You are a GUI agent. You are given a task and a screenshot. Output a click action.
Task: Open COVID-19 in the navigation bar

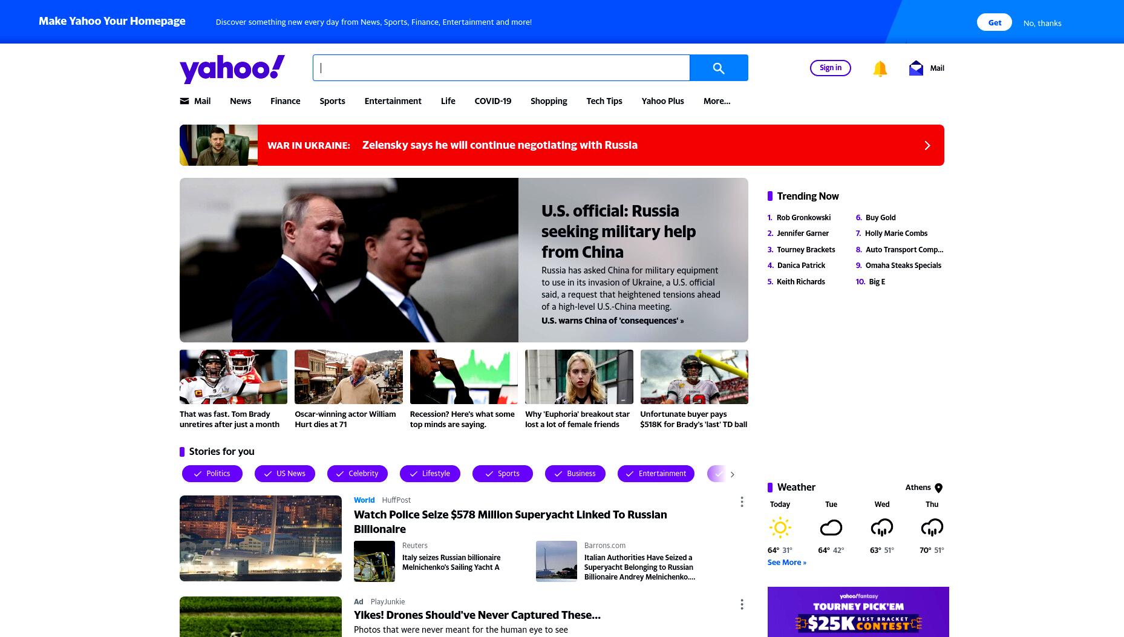click(492, 101)
